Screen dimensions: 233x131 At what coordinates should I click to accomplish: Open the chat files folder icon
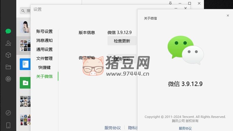pos(8,67)
